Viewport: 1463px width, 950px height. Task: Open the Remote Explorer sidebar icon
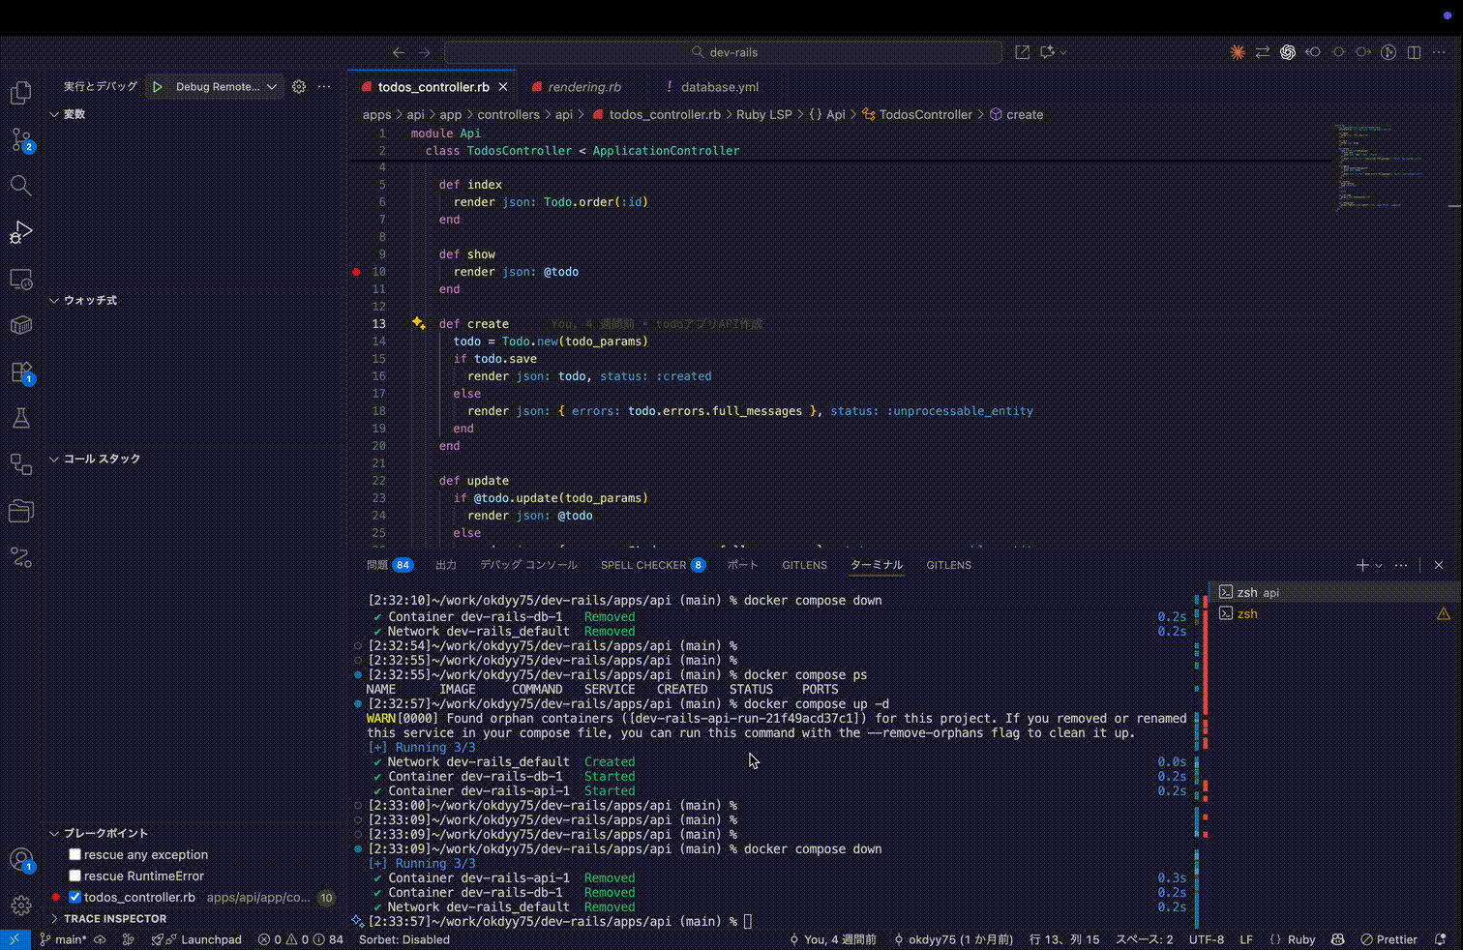[21, 279]
